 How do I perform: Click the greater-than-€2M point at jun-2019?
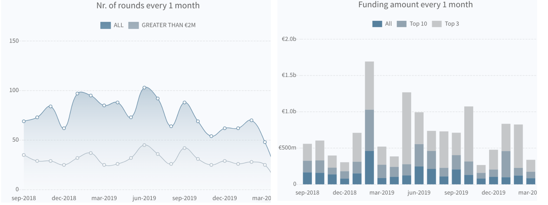point(144,145)
